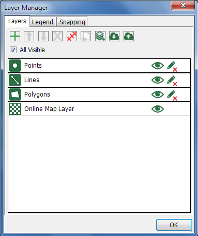
Task: Click the duplicate layer pages icon
Action: point(86,36)
